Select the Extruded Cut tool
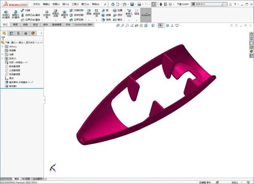 click(47, 14)
